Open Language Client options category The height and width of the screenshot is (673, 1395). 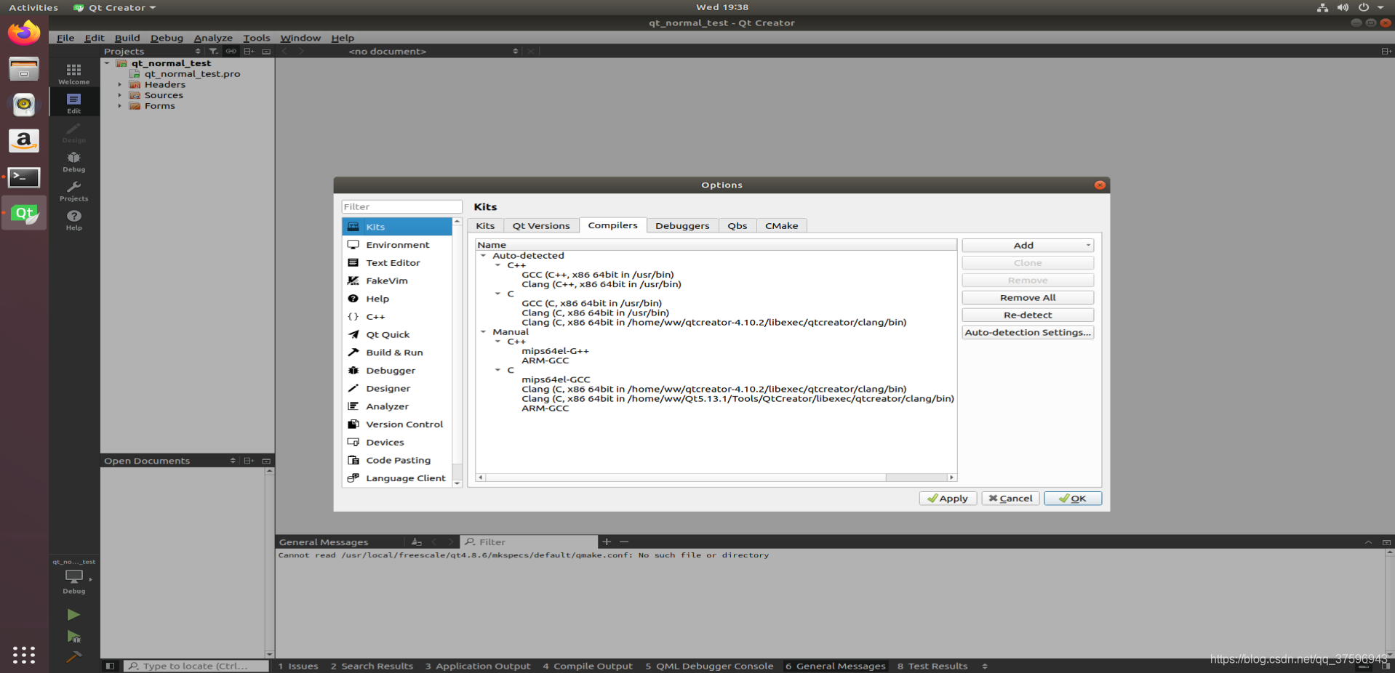point(396,477)
